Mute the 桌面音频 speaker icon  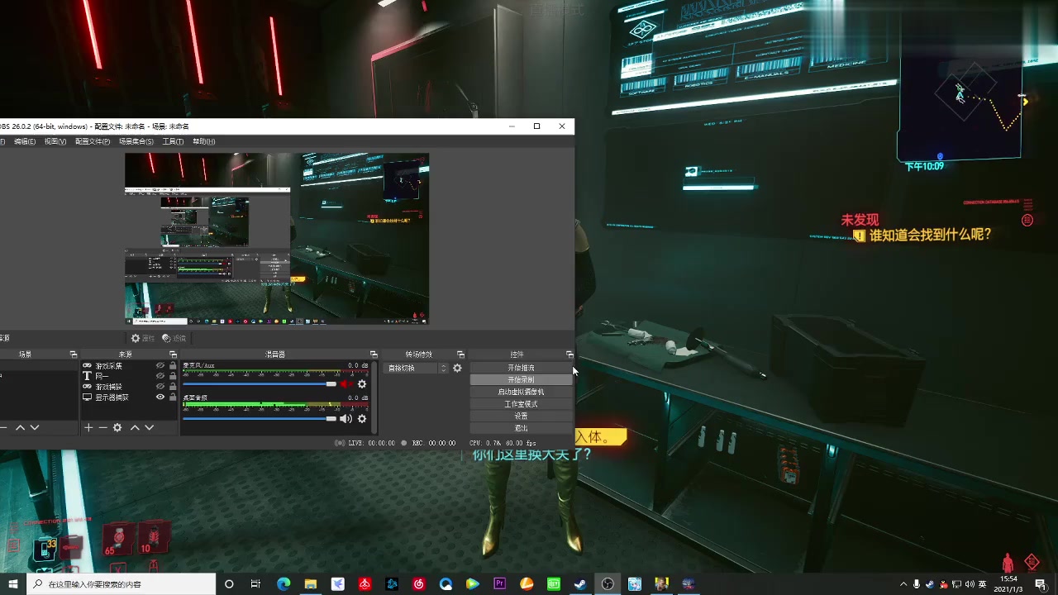tap(346, 419)
